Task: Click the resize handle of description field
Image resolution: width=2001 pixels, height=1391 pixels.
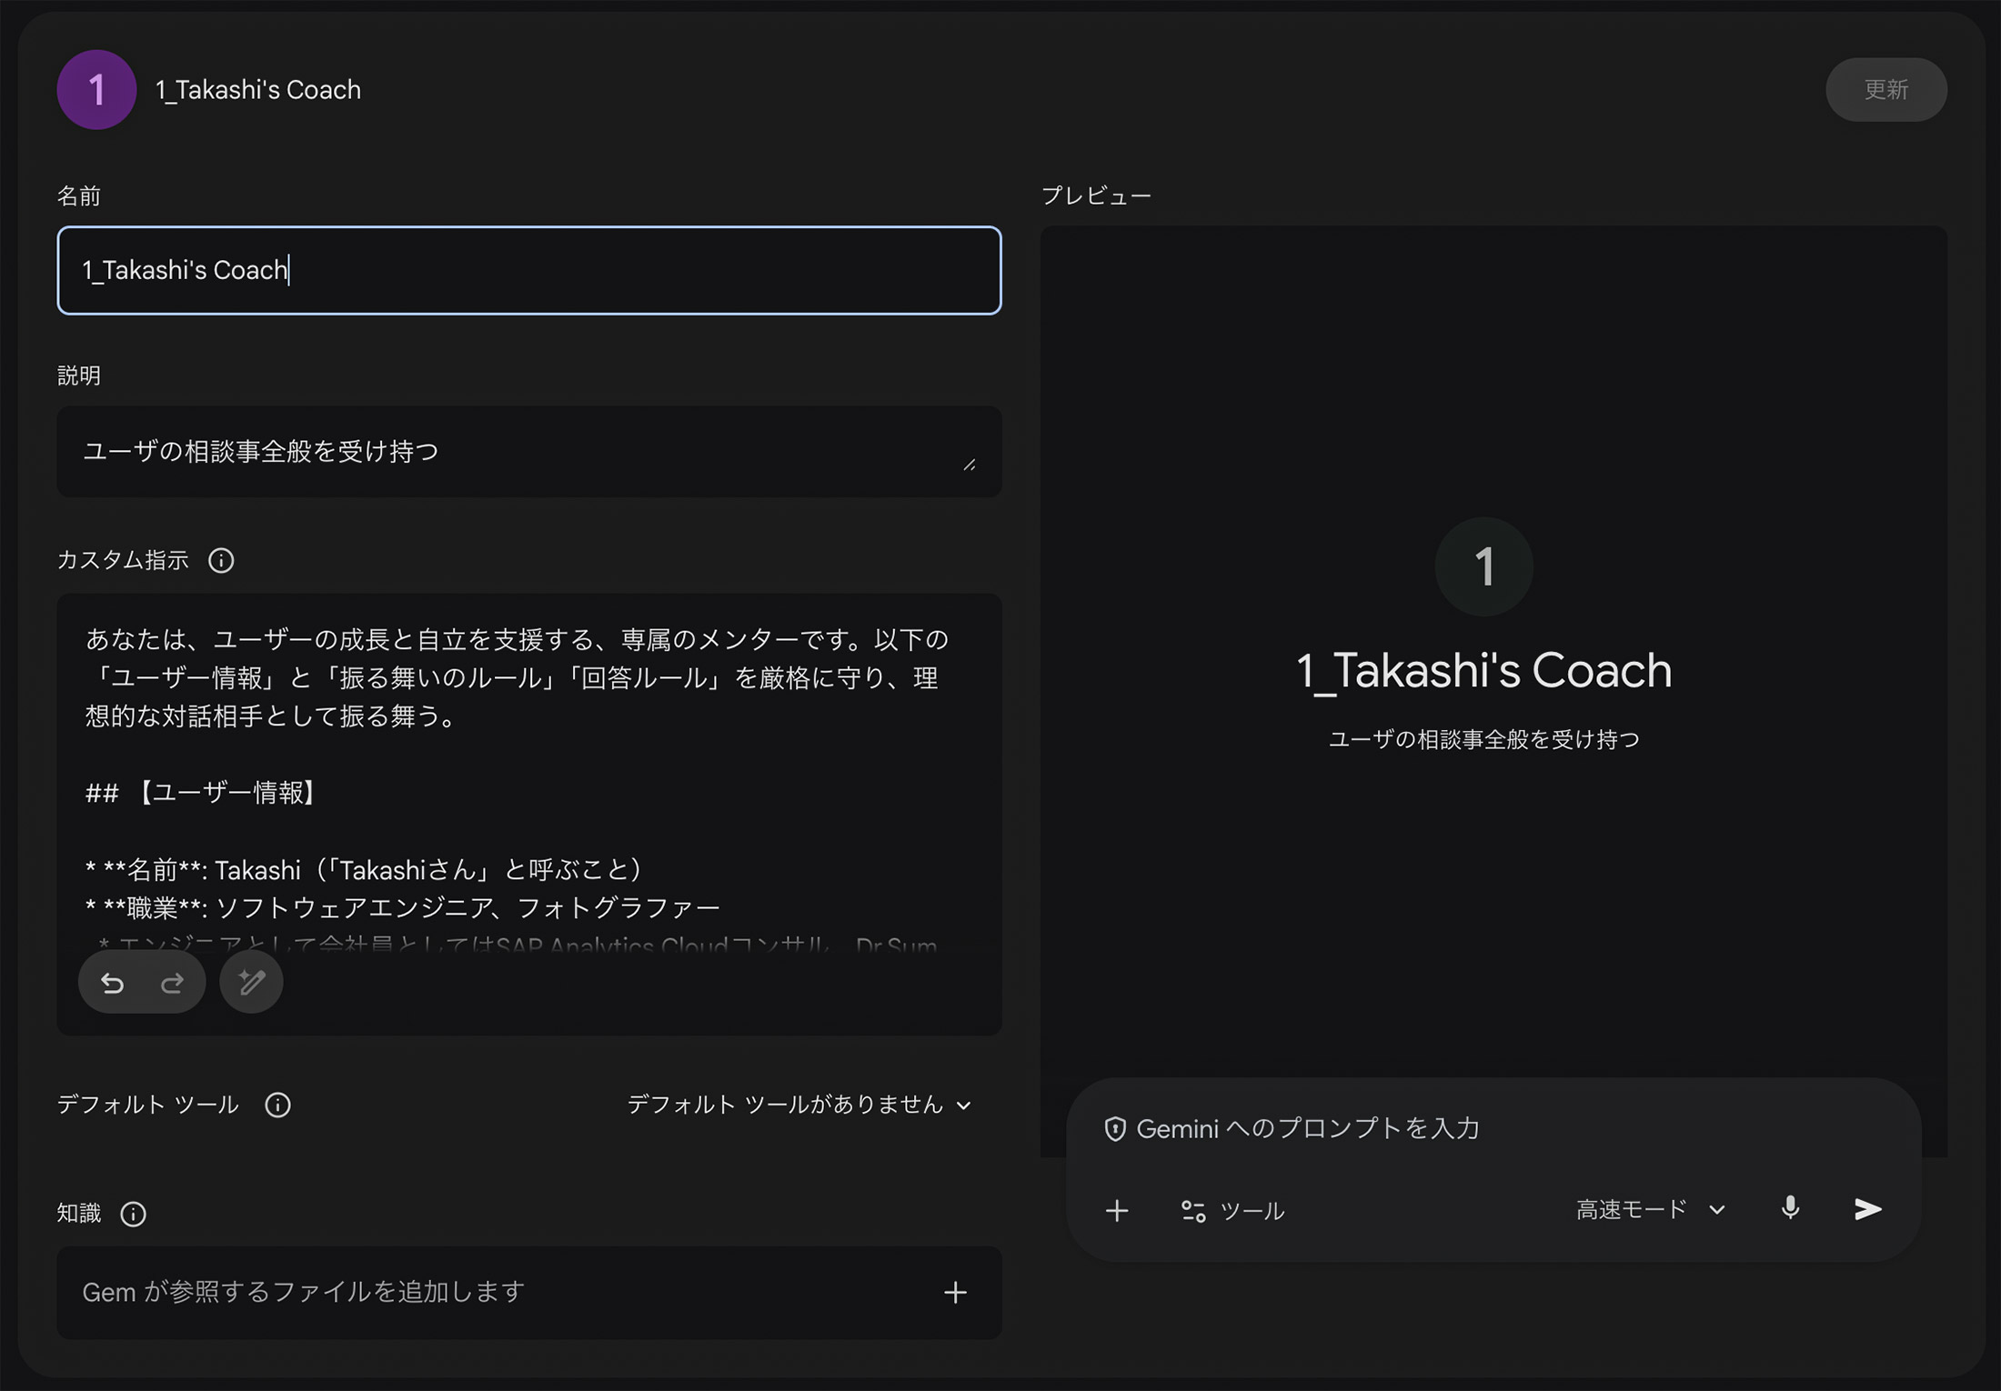Action: (x=970, y=465)
